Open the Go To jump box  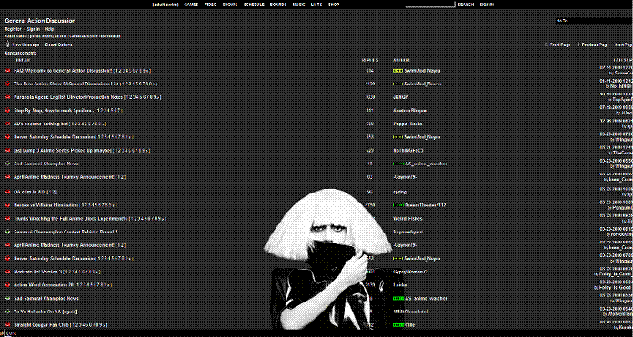pyautogui.click(x=594, y=21)
